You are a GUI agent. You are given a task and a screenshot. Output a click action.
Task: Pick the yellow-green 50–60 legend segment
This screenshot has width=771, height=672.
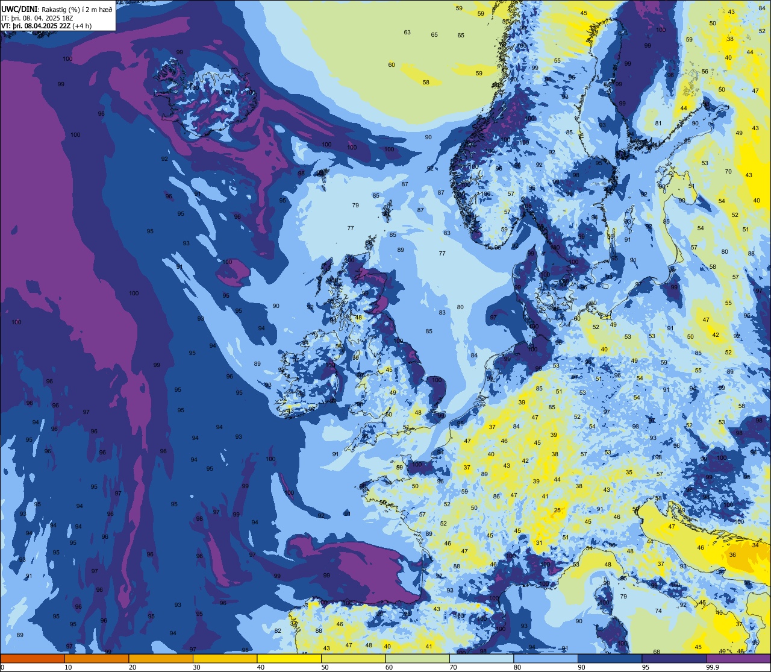point(353,659)
